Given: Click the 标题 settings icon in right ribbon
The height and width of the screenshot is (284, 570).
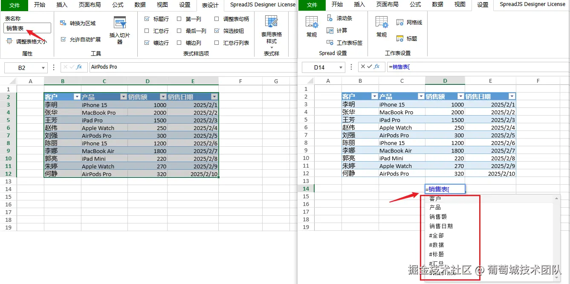Looking at the screenshot, I should (x=400, y=38).
